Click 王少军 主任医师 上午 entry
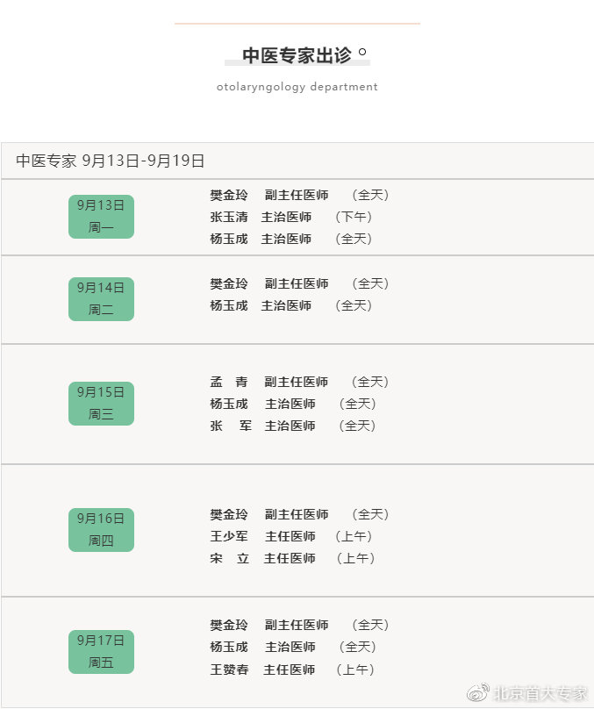The width and height of the screenshot is (594, 709). click(290, 536)
